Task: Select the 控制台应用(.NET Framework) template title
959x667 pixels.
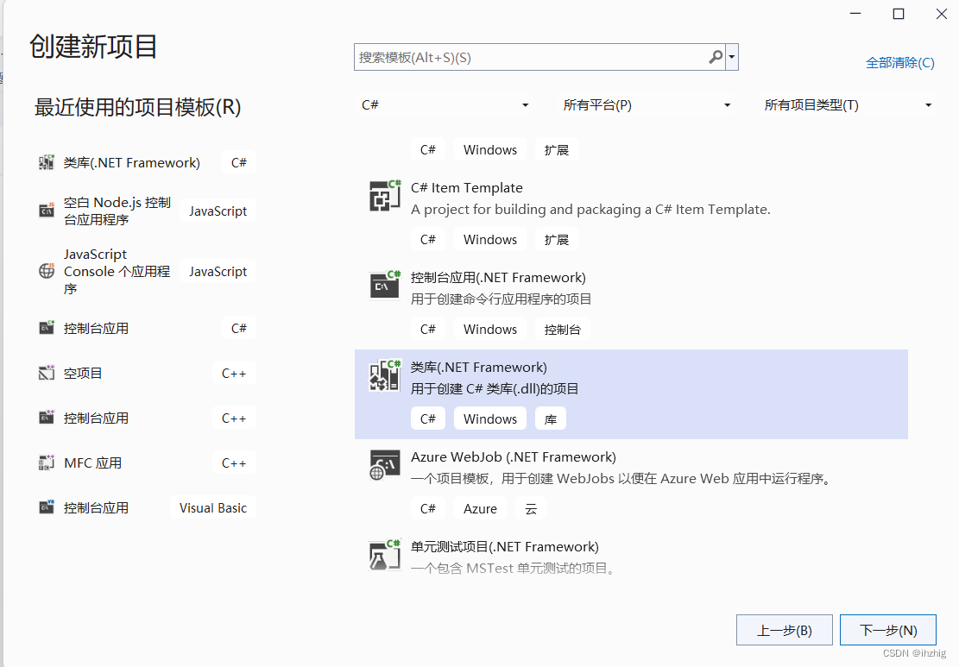Action: [498, 278]
